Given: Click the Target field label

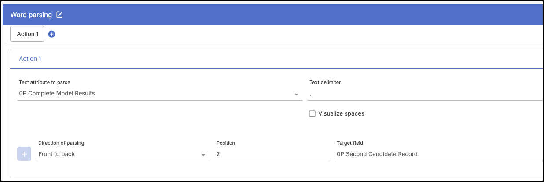Looking at the screenshot, I should click(350, 143).
